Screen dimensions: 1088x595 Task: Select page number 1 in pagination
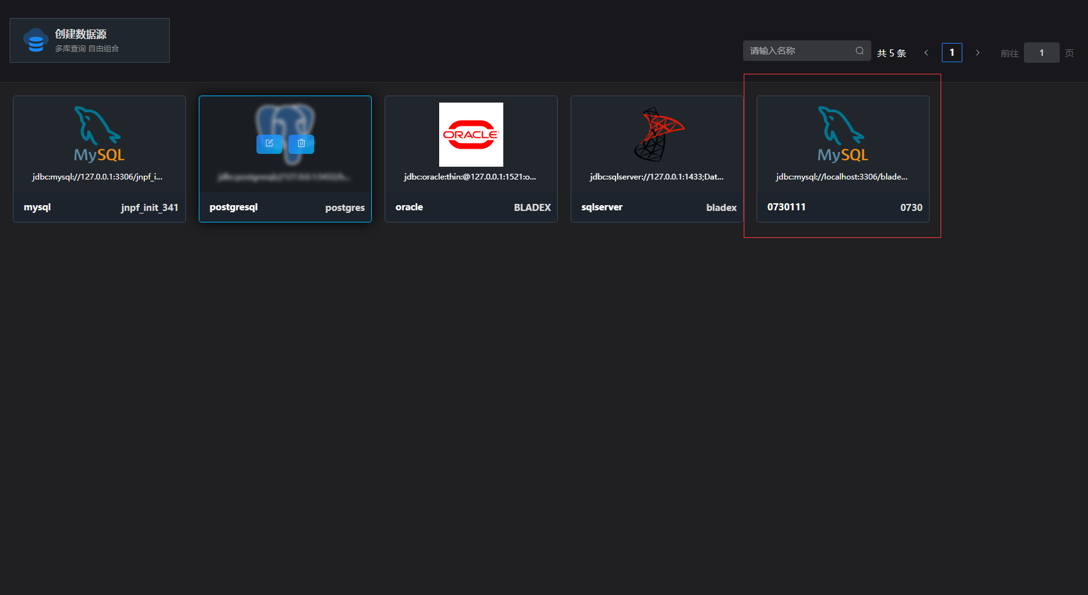[x=952, y=53]
